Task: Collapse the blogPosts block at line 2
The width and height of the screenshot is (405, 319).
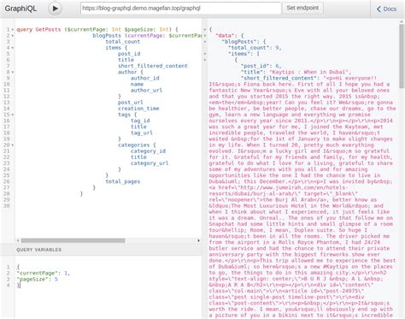Action: [x=13, y=36]
